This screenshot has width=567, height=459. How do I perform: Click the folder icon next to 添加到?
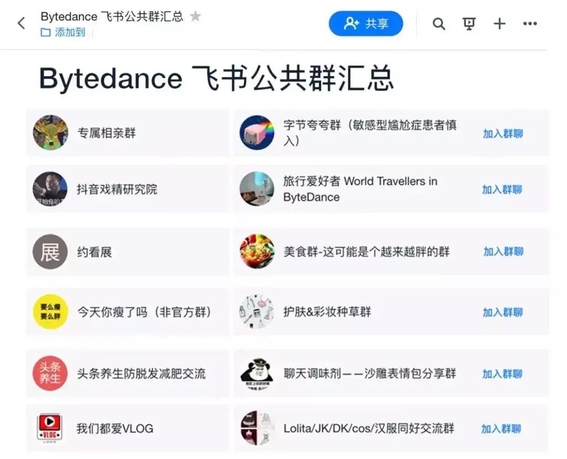(x=45, y=33)
